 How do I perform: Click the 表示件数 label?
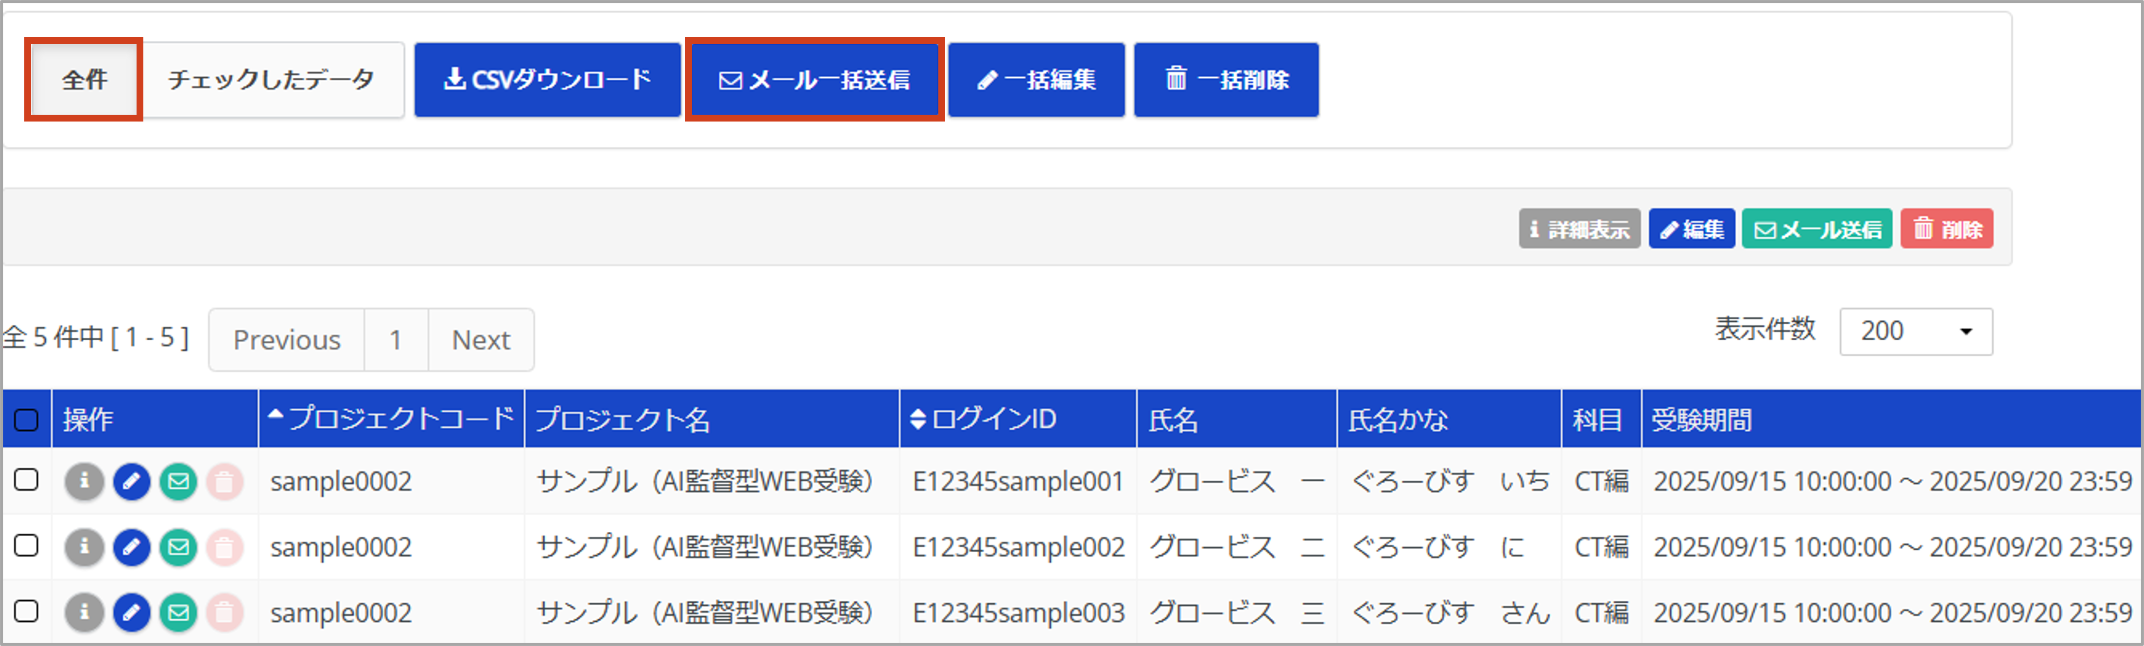[x=1764, y=329]
